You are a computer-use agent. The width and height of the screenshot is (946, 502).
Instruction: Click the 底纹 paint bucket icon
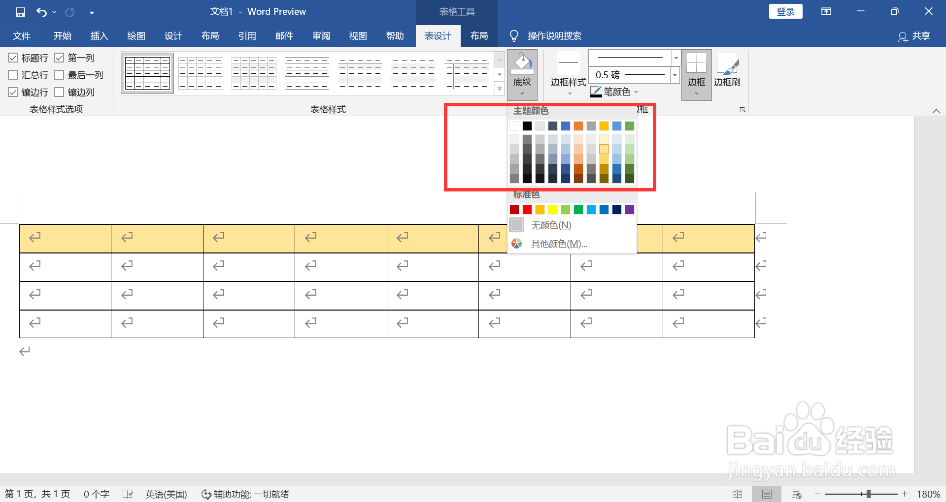[522, 63]
